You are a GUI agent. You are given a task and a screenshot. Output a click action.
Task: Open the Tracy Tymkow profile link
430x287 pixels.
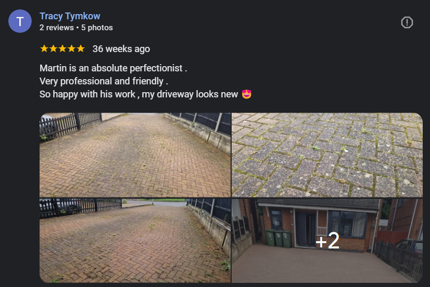pyautogui.click(x=70, y=16)
